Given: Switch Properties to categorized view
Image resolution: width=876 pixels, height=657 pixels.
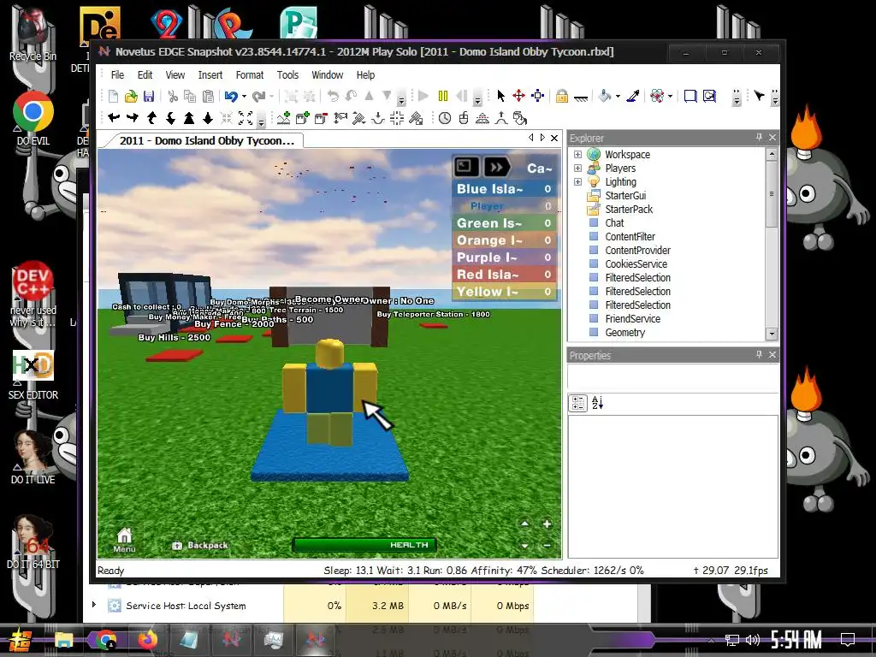Looking at the screenshot, I should pyautogui.click(x=578, y=403).
